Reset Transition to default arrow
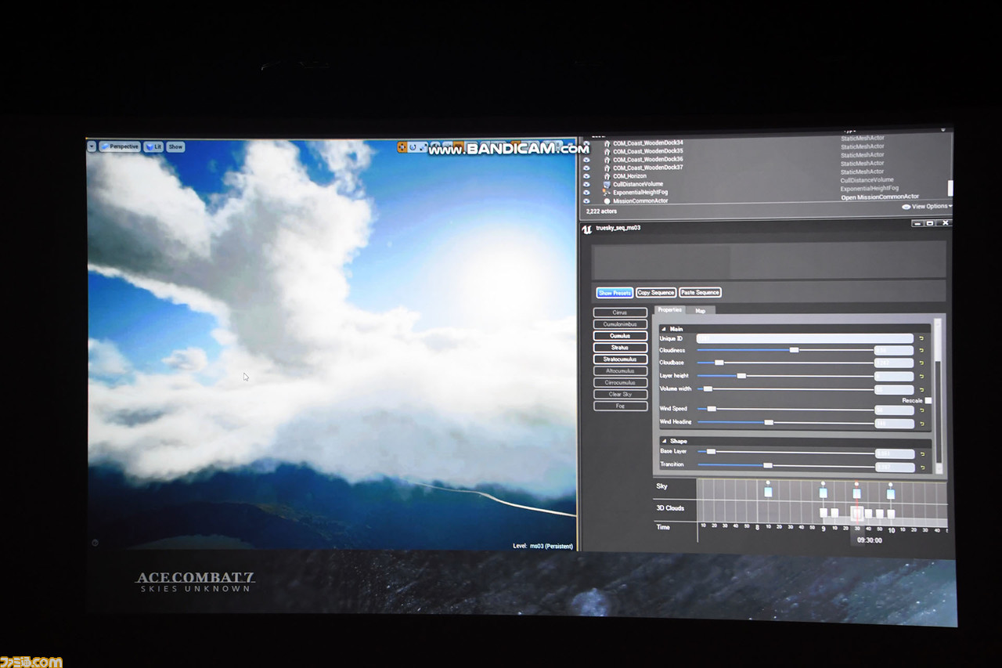The height and width of the screenshot is (668, 1002). (x=921, y=467)
